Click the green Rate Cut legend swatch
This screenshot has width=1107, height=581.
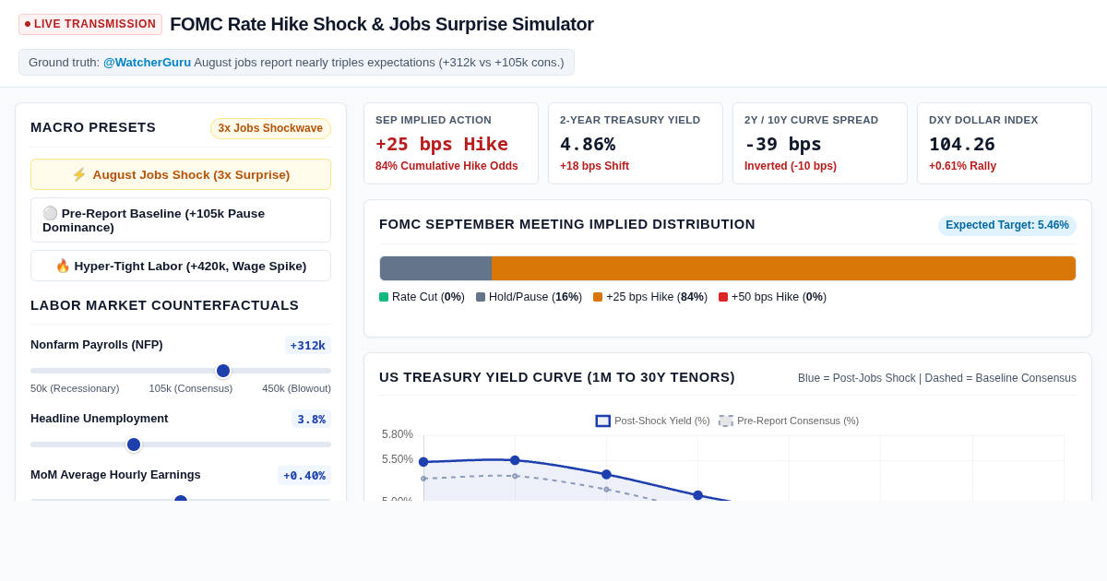pos(384,297)
